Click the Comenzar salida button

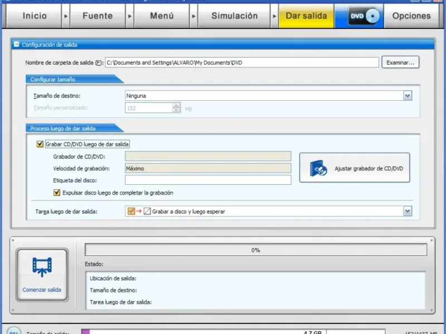pos(42,274)
